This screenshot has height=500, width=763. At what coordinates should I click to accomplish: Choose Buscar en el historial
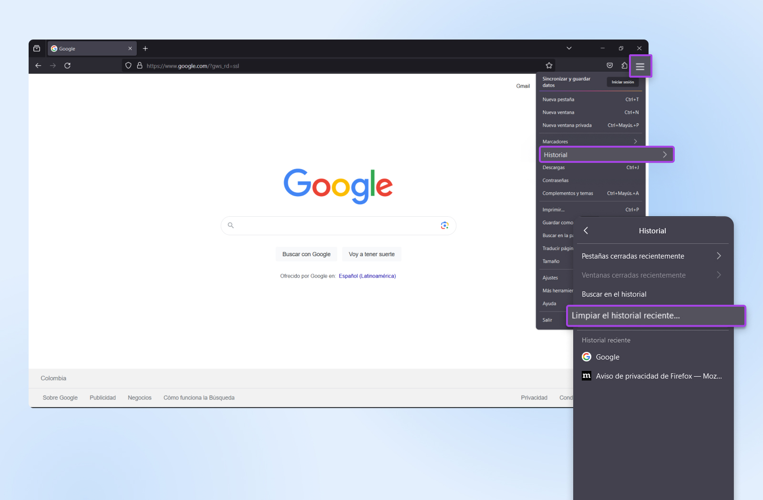pos(614,294)
